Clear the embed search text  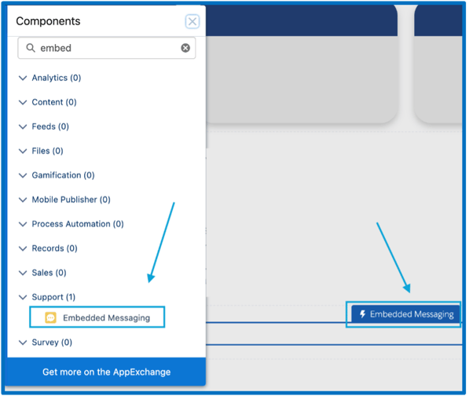click(x=185, y=48)
